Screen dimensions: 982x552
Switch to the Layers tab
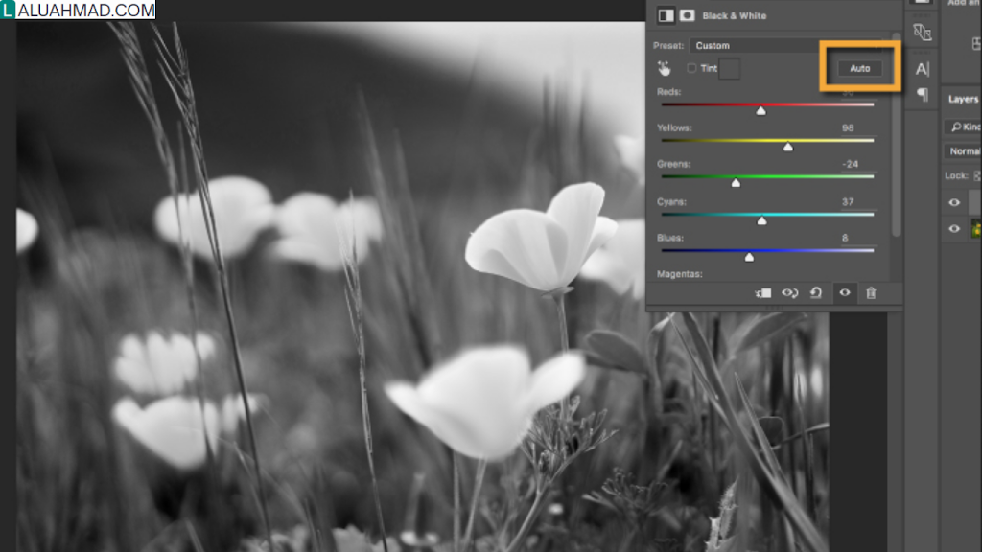coord(963,99)
